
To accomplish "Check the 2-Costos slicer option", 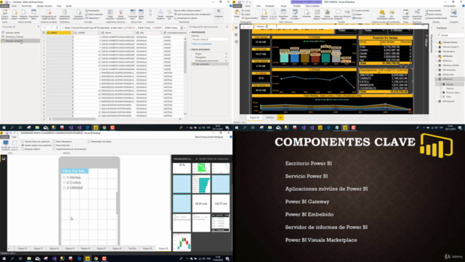I will click(65, 183).
